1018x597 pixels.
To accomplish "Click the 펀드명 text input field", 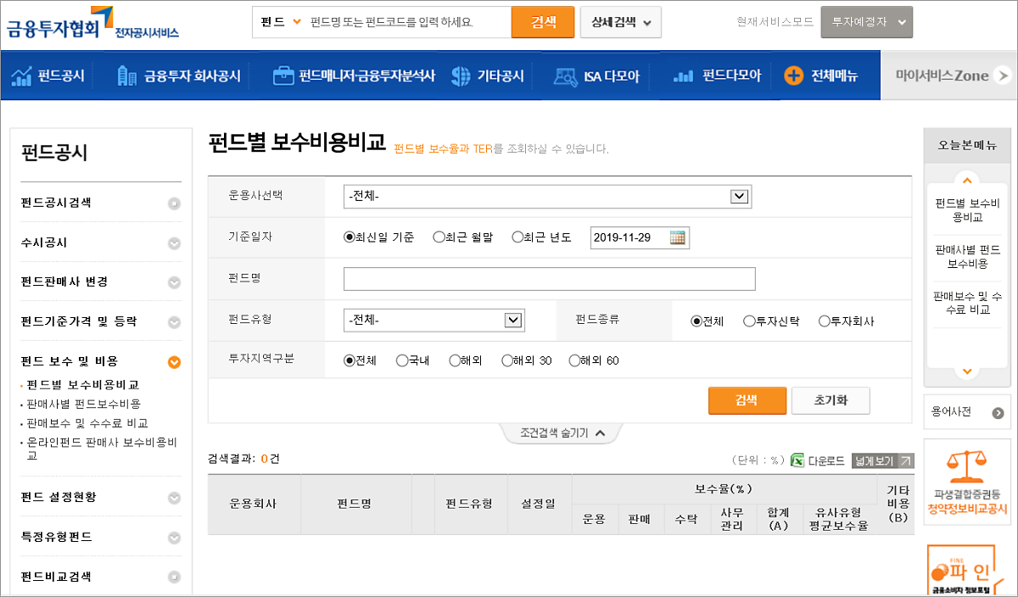I will click(549, 279).
